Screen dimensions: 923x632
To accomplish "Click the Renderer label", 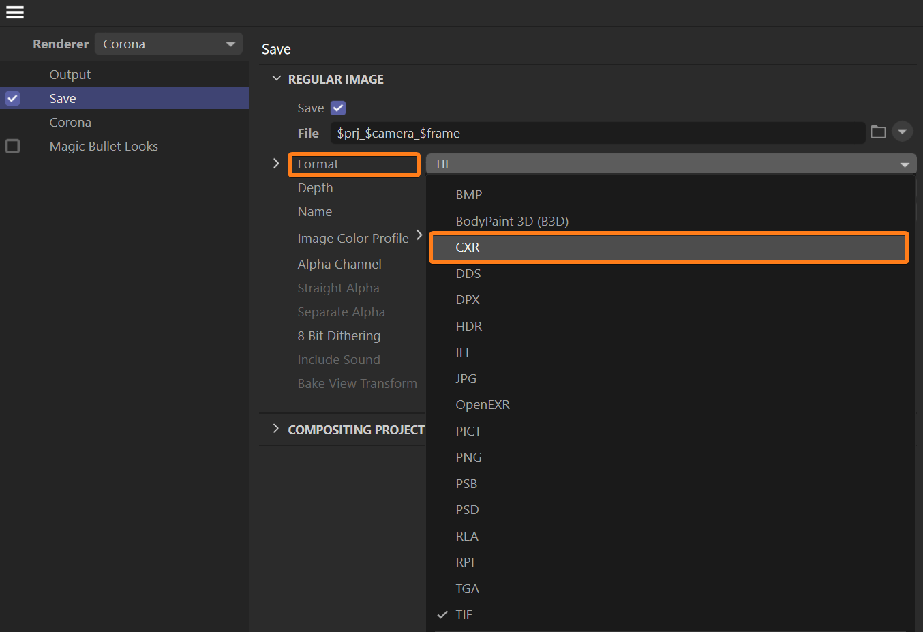I will (x=61, y=44).
